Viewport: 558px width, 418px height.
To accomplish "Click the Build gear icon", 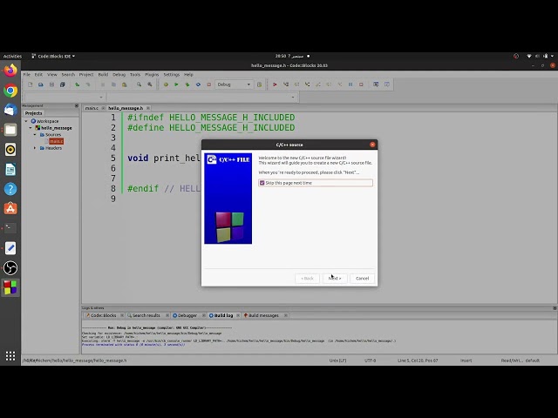I will [x=166, y=84].
